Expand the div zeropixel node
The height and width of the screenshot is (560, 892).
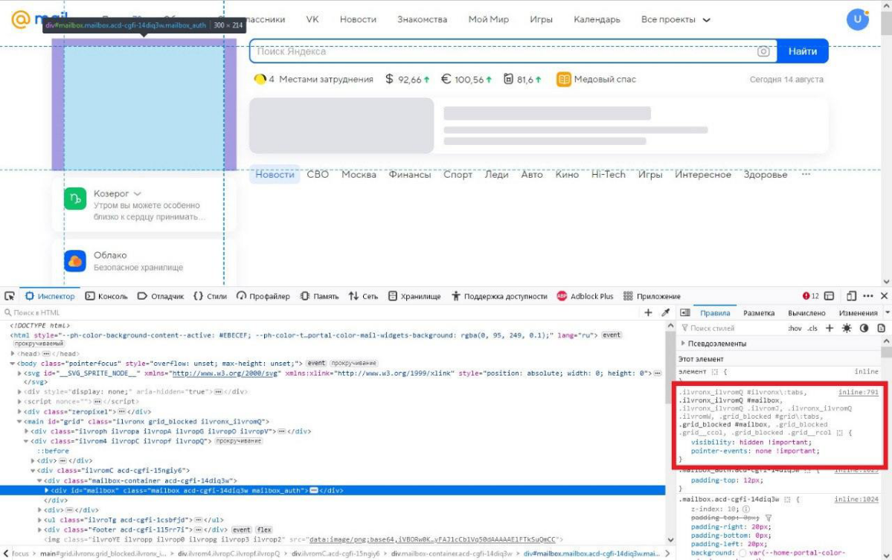coord(19,411)
